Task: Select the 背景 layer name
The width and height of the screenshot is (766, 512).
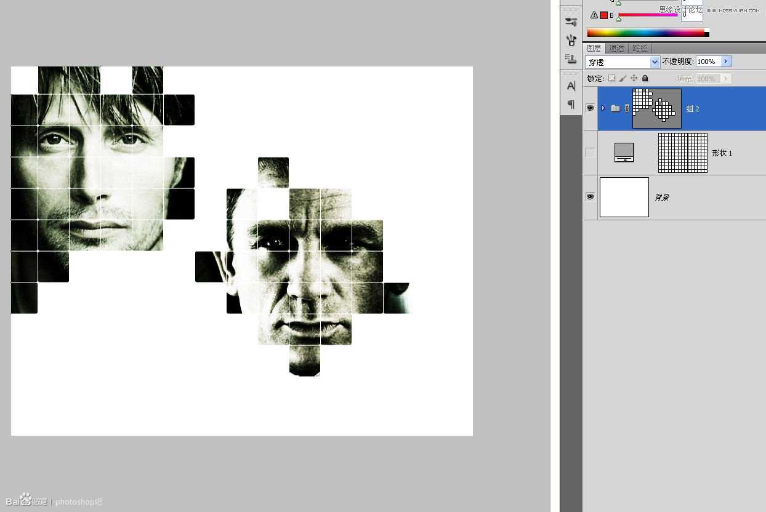Action: pyautogui.click(x=661, y=198)
